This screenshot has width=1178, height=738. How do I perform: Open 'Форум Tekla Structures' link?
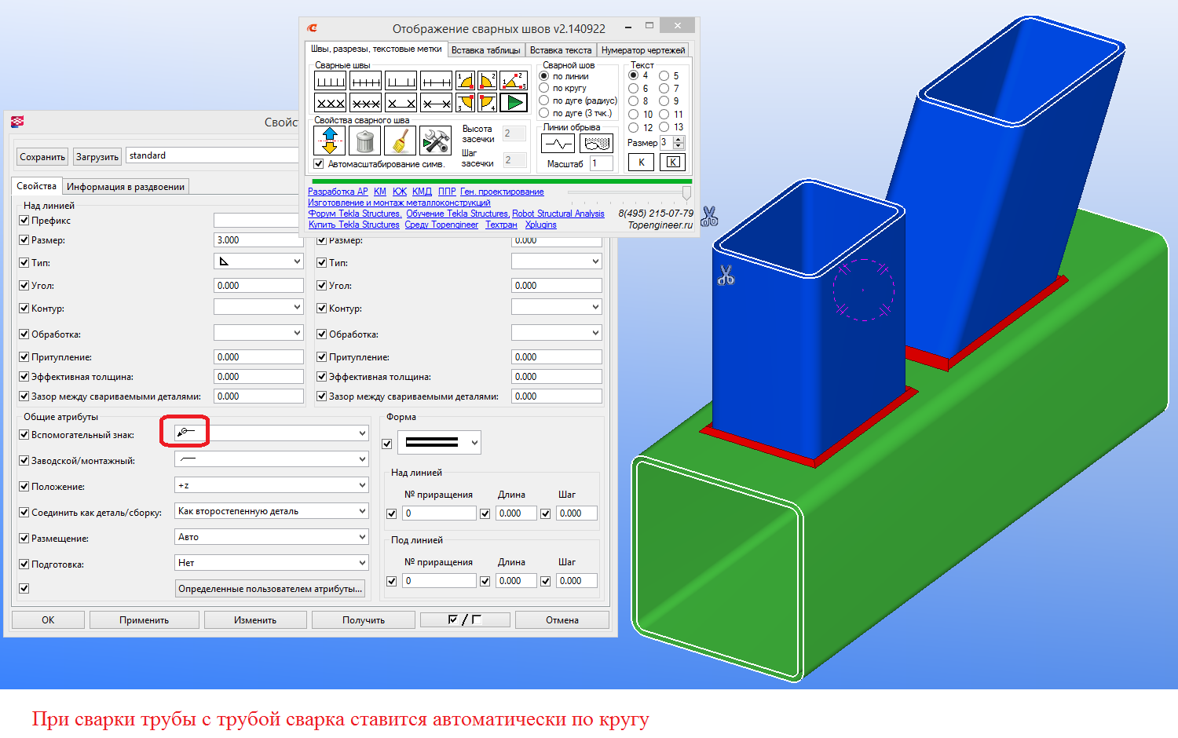[354, 214]
